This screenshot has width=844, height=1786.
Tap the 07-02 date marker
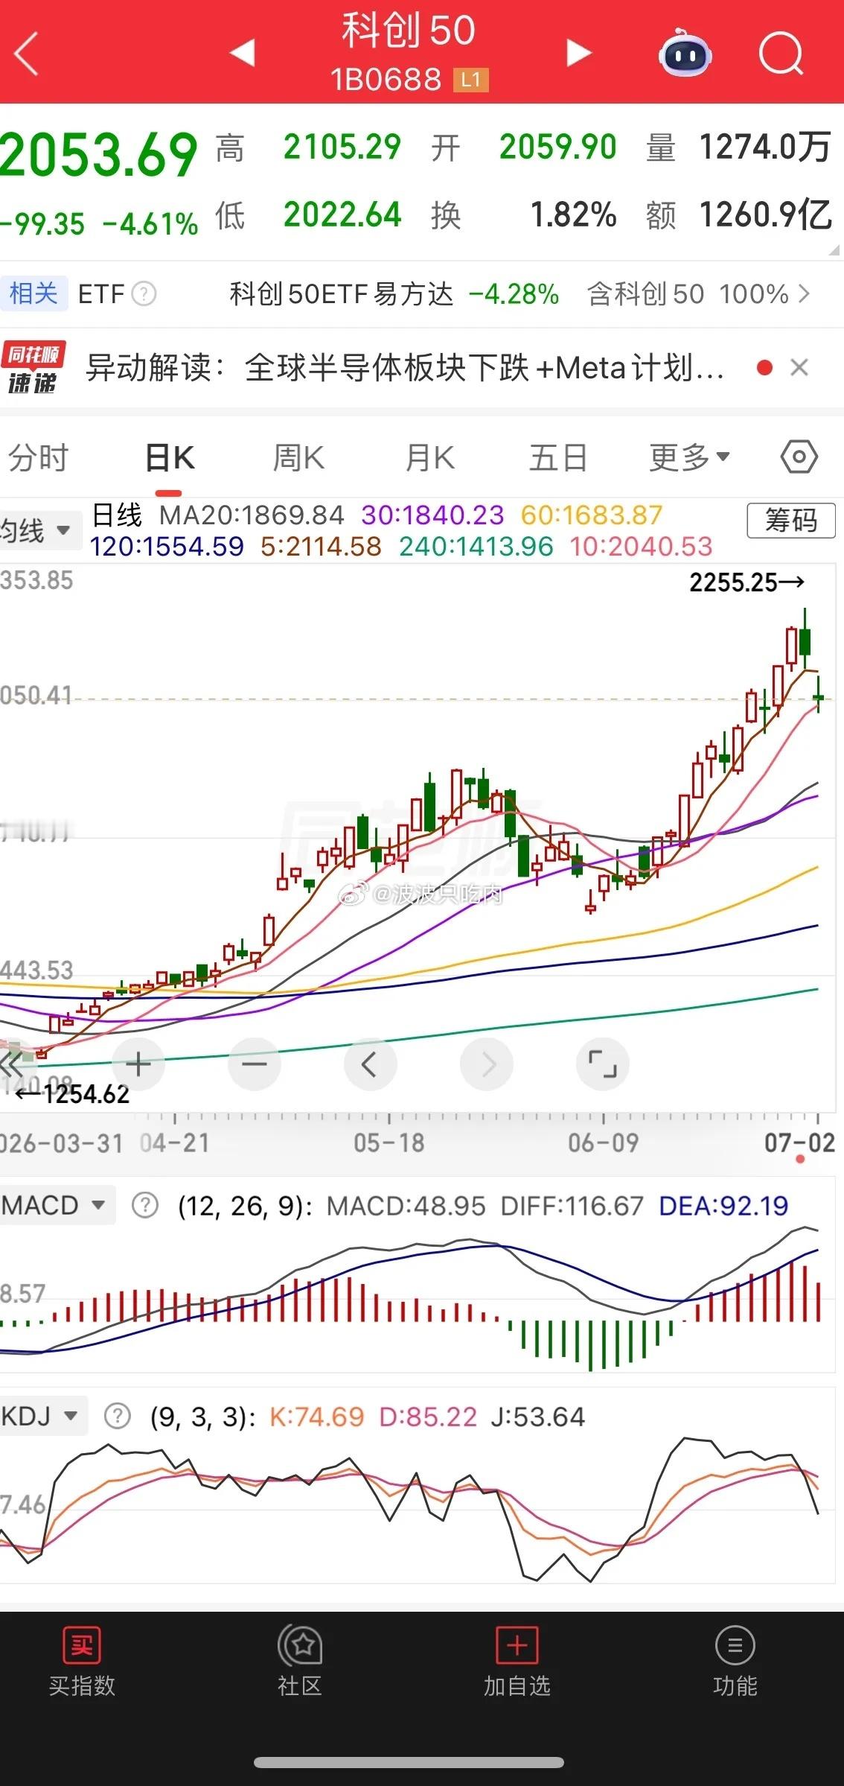coord(800,1143)
